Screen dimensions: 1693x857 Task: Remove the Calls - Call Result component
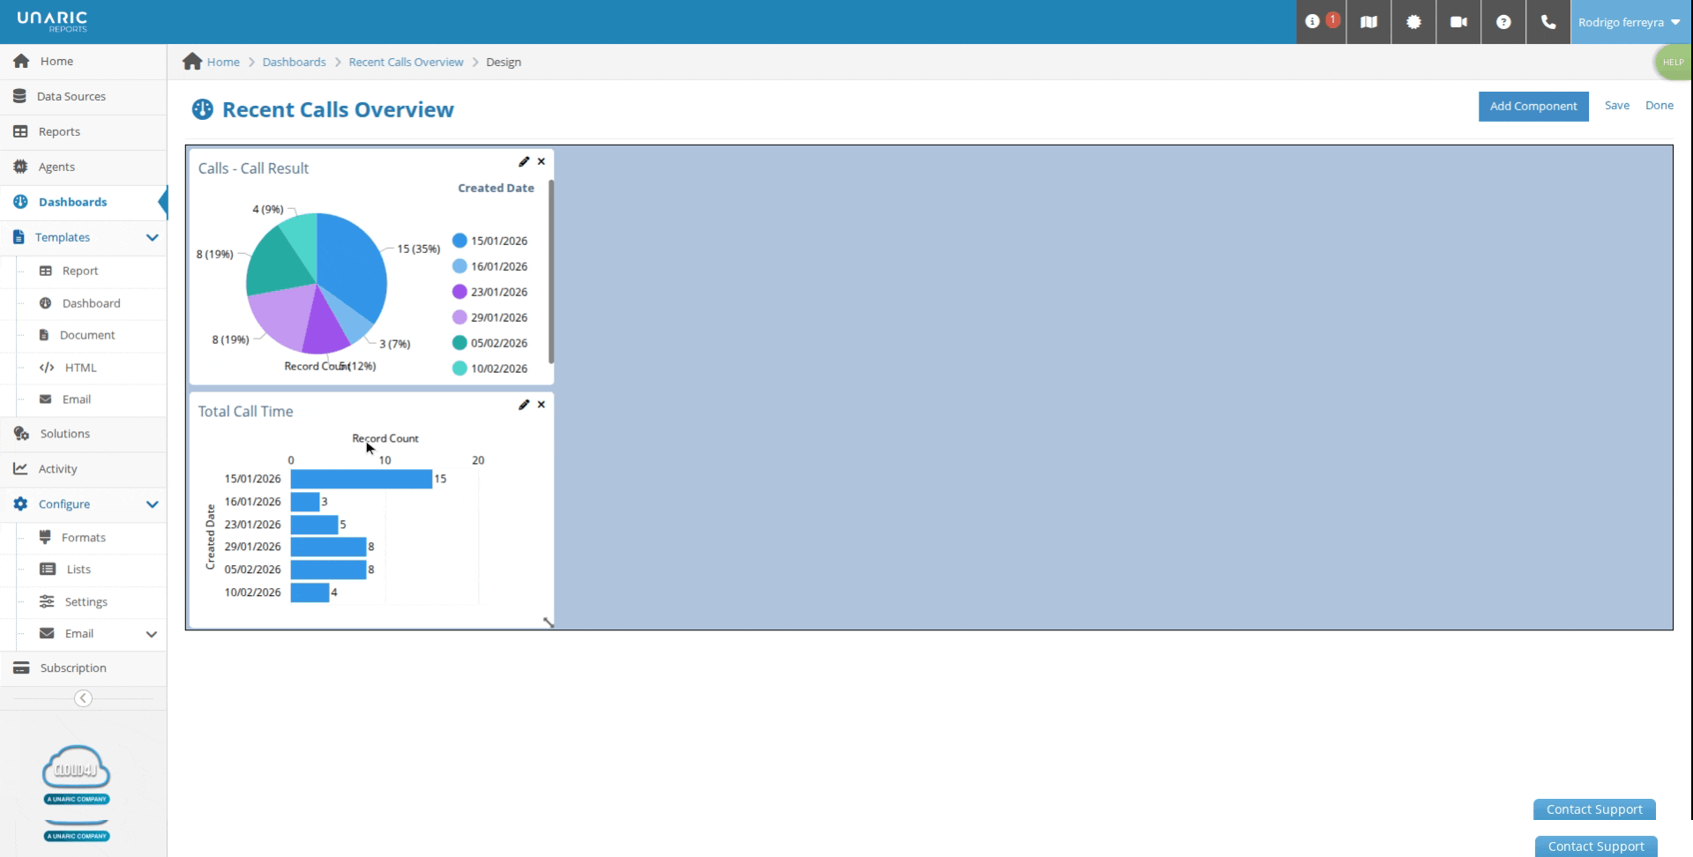click(x=541, y=161)
